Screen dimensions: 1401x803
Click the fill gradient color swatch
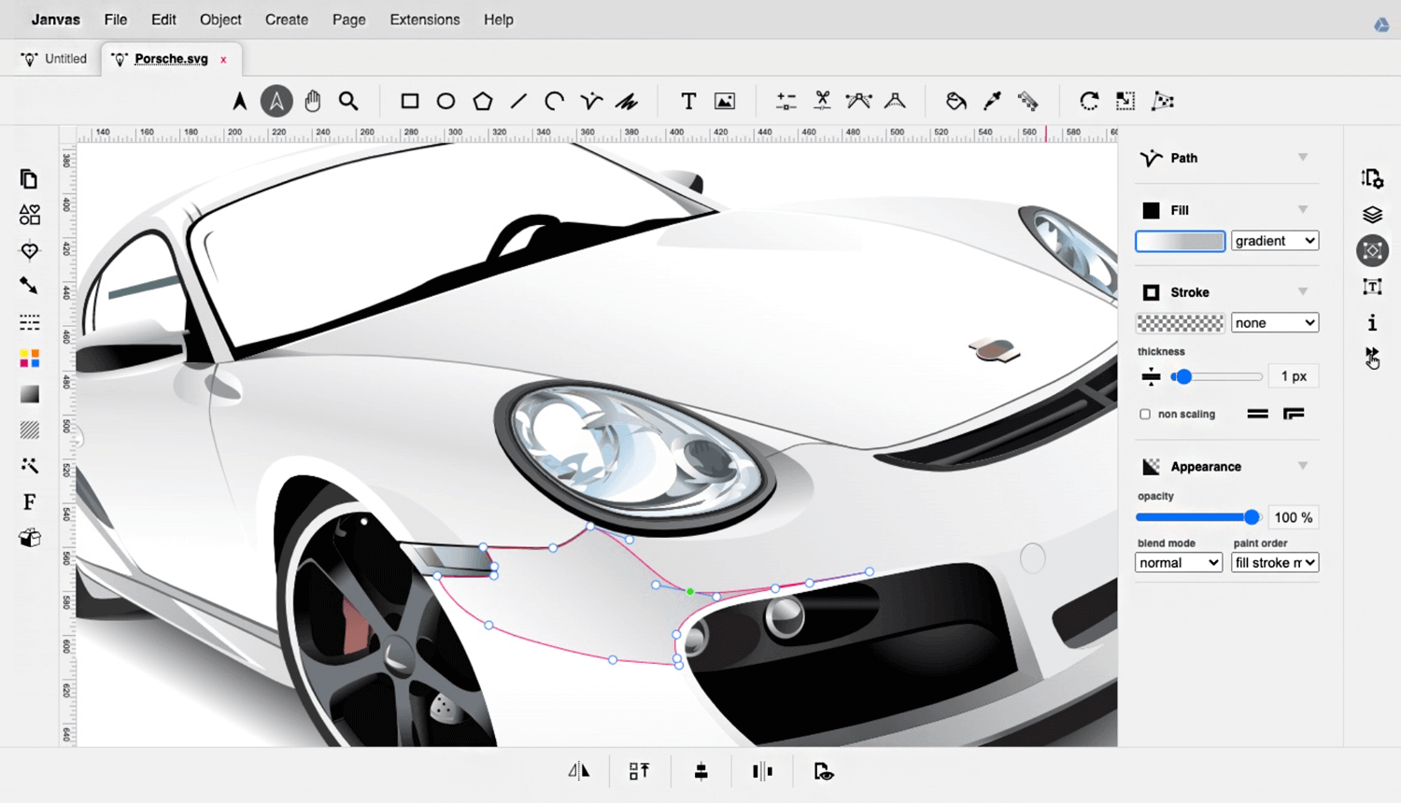[x=1181, y=241]
